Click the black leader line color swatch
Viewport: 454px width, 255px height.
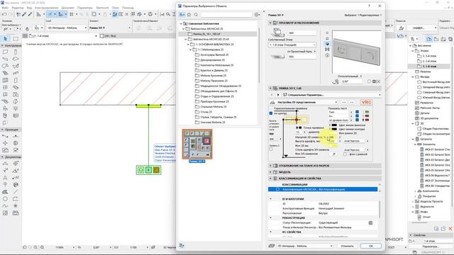[334, 125]
